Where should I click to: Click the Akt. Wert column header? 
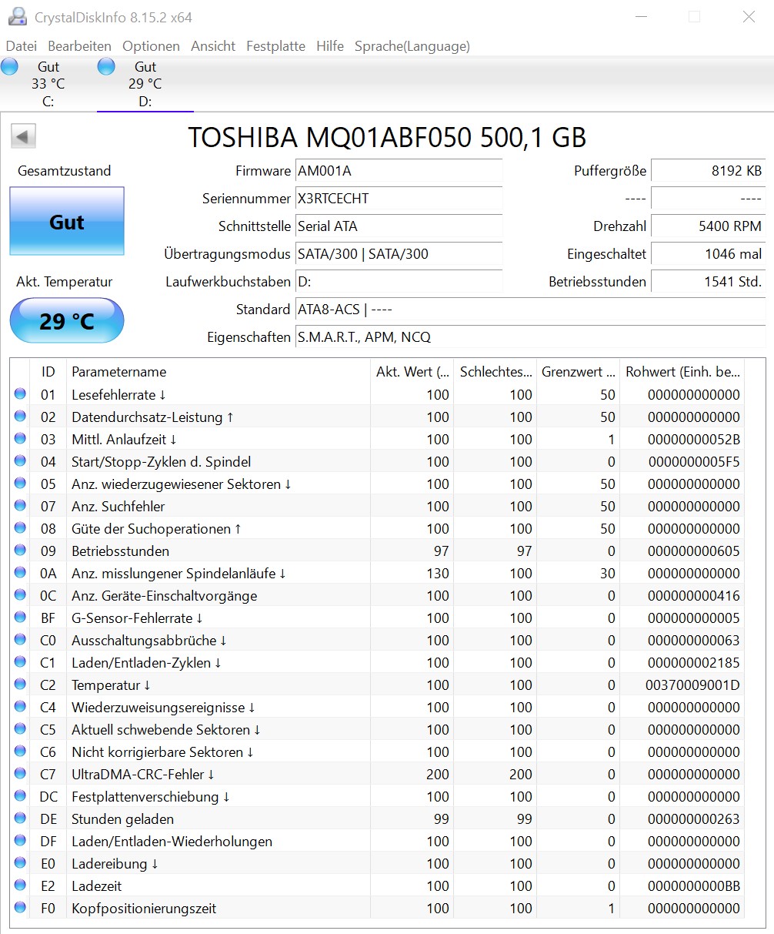412,372
